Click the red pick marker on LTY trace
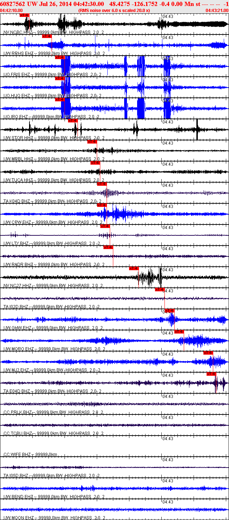The height and width of the screenshot is (520, 229). click(x=105, y=226)
